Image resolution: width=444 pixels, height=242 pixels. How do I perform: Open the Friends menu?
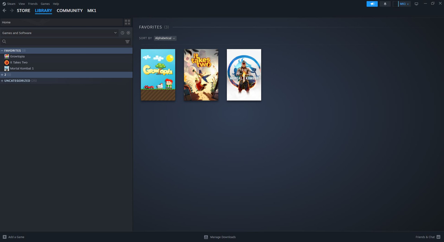(x=33, y=4)
